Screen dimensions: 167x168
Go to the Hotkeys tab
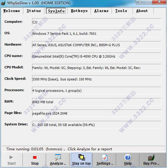[x=79, y=11]
